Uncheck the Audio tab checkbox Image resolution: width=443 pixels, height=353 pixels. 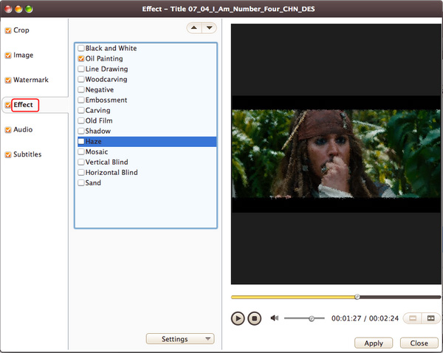[8, 130]
